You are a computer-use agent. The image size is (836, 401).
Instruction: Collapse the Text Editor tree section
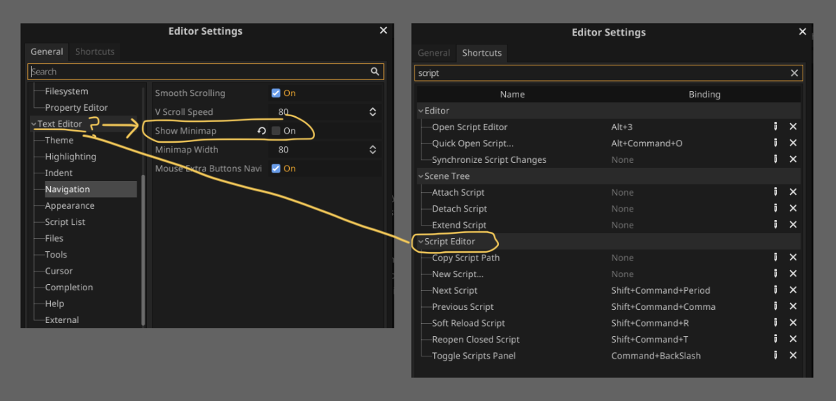(33, 124)
